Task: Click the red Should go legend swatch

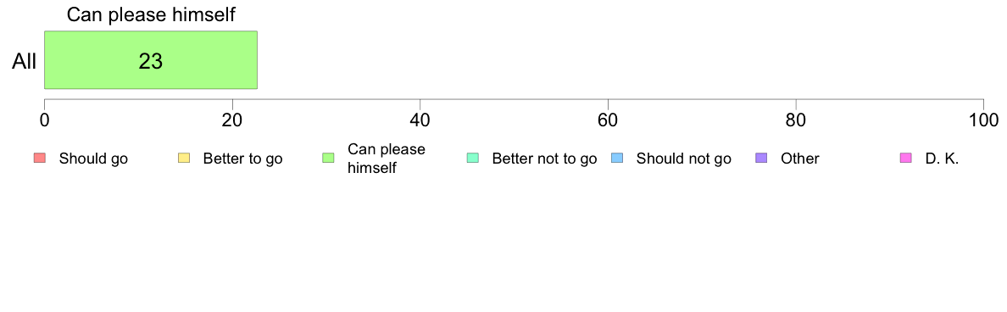Action: (x=39, y=158)
